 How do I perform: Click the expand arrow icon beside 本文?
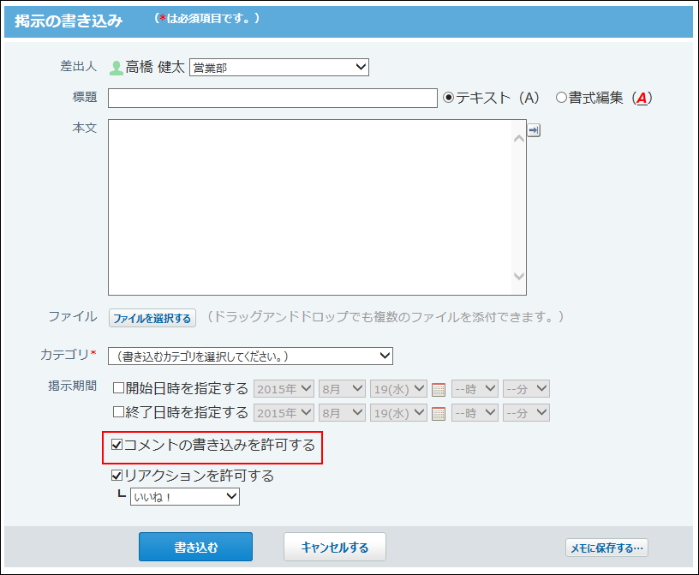coord(534,130)
